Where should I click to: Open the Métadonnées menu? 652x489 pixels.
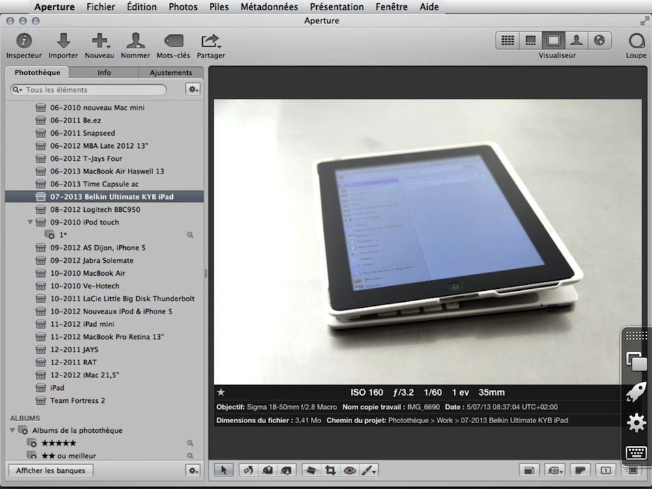[269, 7]
